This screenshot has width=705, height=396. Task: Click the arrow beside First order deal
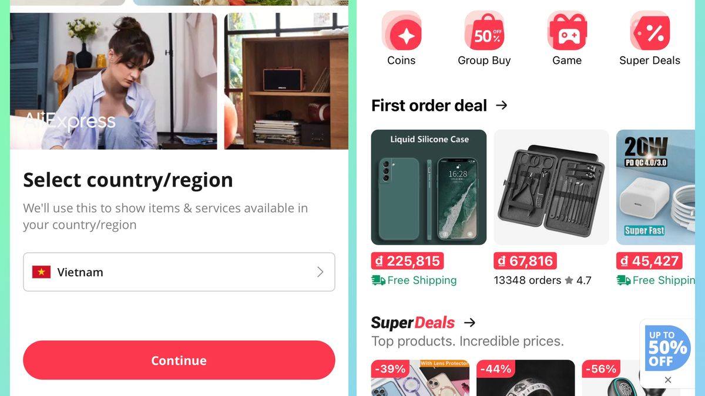(x=501, y=106)
